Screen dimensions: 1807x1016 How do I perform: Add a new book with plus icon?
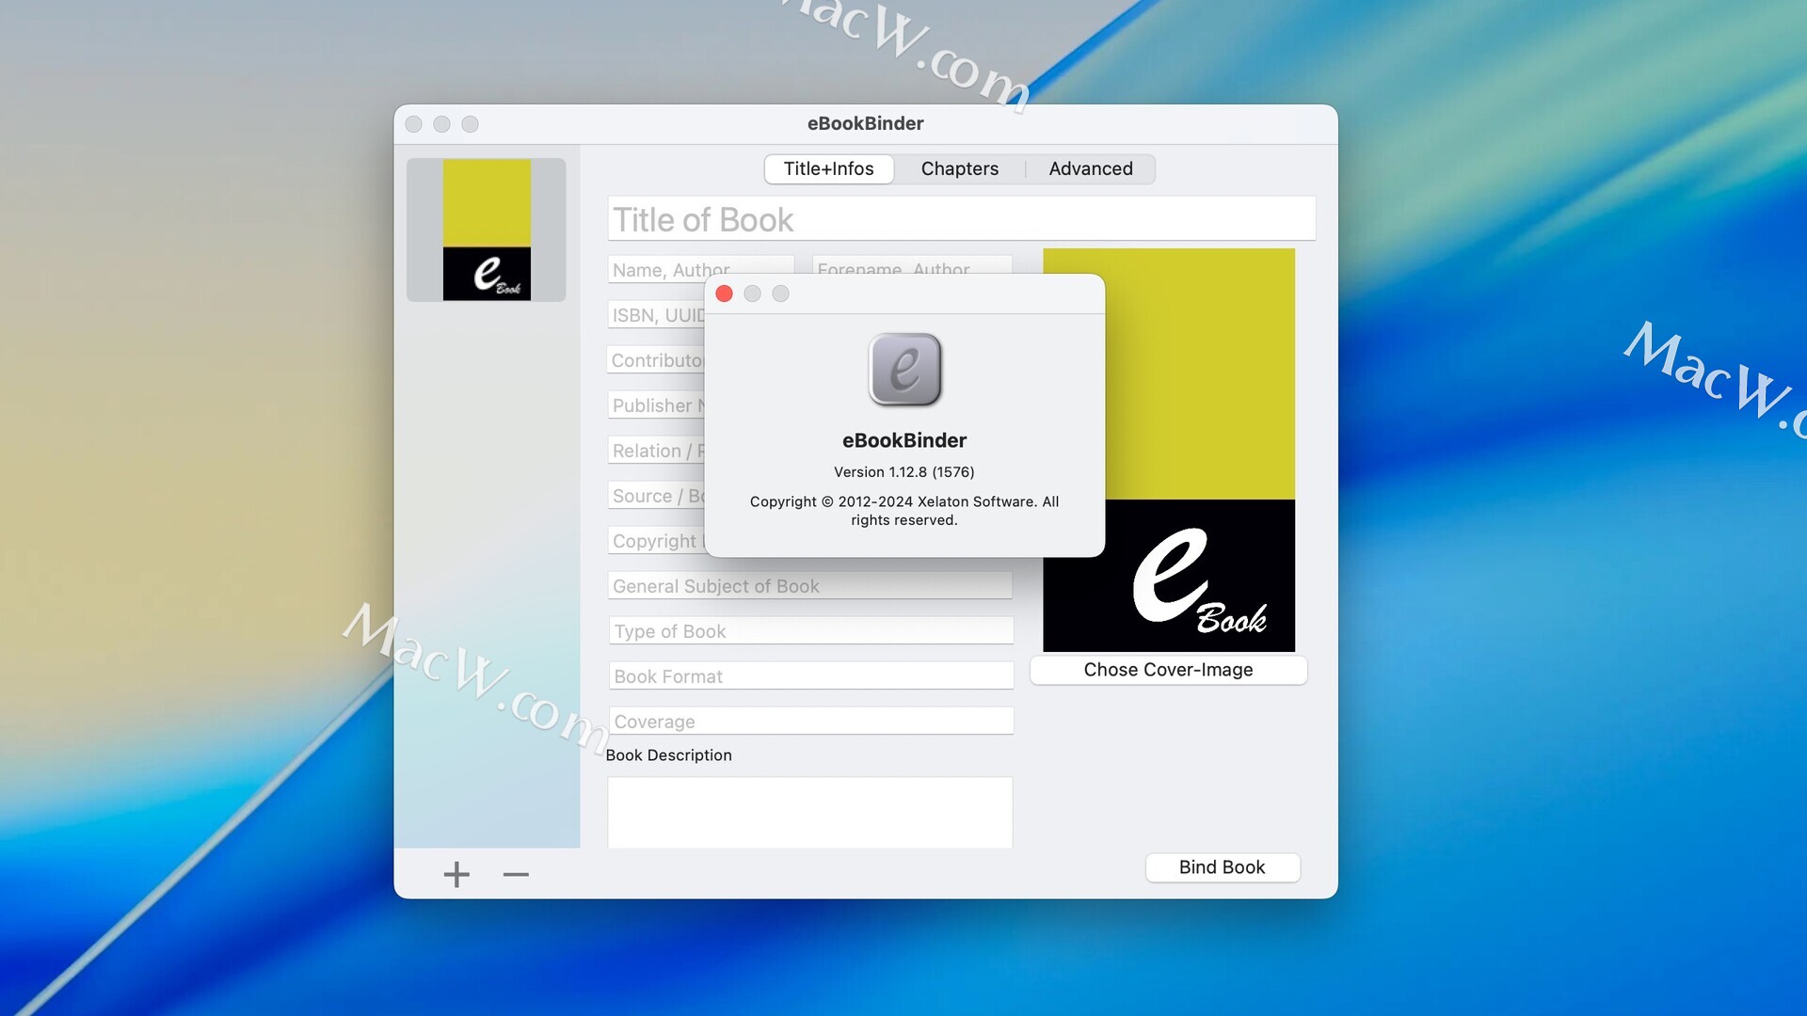[456, 875]
